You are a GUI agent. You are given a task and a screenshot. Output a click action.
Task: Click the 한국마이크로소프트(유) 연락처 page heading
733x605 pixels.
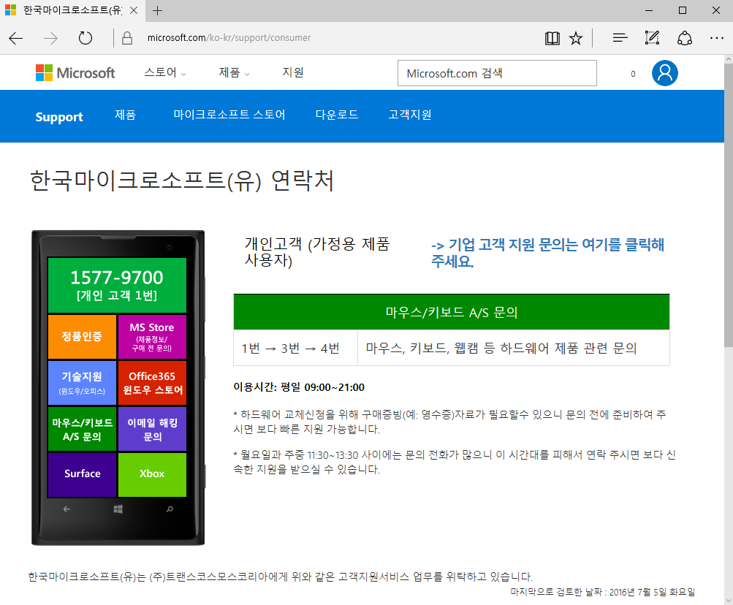click(182, 181)
